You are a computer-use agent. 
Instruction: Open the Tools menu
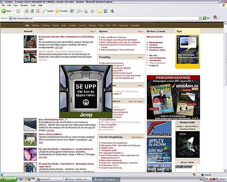click(x=33, y=5)
